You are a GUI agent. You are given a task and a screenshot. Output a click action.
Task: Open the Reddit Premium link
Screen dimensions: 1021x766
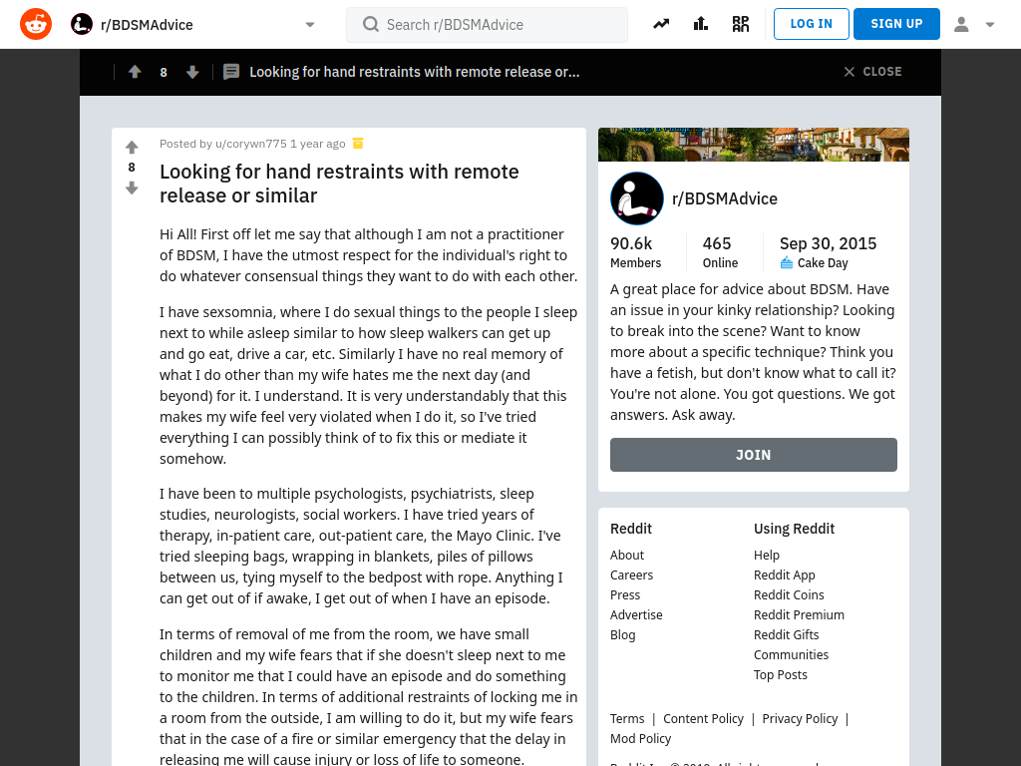tap(799, 614)
